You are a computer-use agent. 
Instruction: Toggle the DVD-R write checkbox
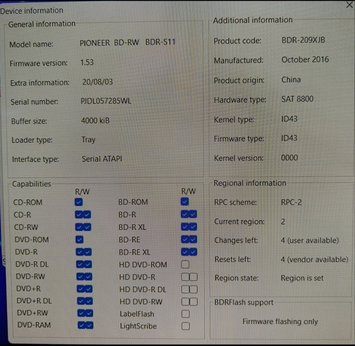88,252
